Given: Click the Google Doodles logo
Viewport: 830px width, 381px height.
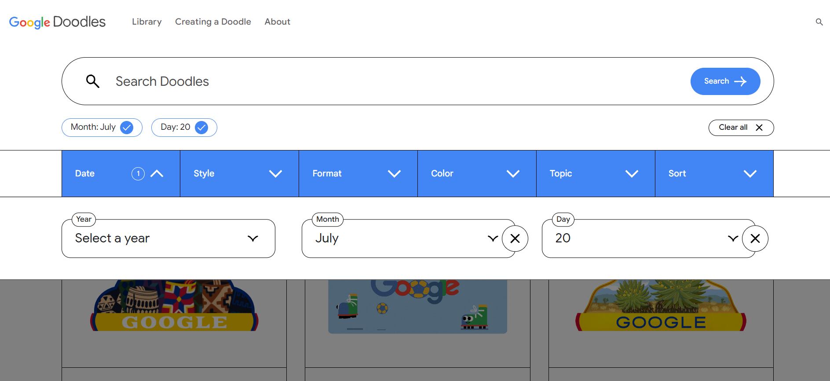Looking at the screenshot, I should [x=57, y=22].
